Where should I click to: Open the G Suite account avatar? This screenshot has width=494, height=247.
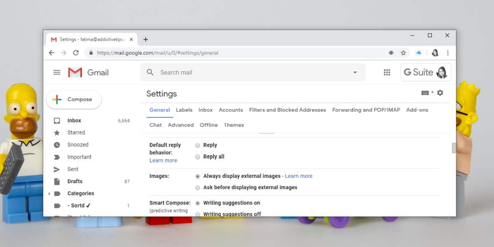pyautogui.click(x=442, y=72)
